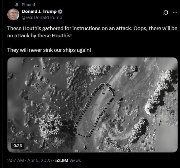The width and height of the screenshot is (180, 168).
Task: Click the Pinned label above the post
Action: pyautogui.click(x=28, y=5)
